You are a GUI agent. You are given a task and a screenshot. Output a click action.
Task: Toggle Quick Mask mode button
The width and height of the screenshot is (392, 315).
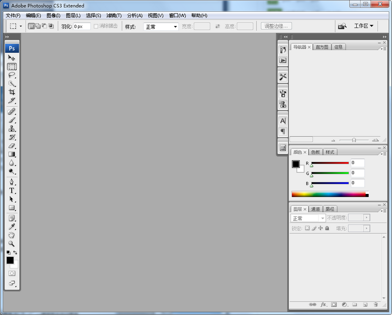coord(12,273)
